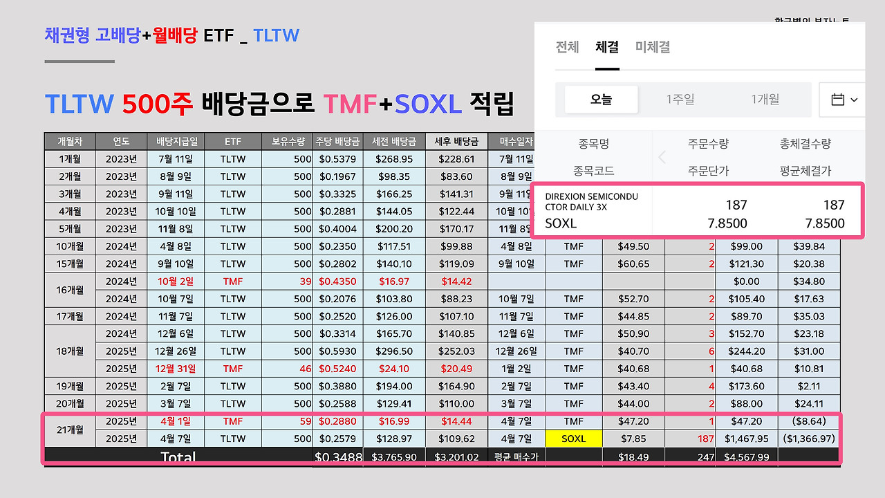Click the red 10월 2일 payment date cell

(x=176, y=281)
